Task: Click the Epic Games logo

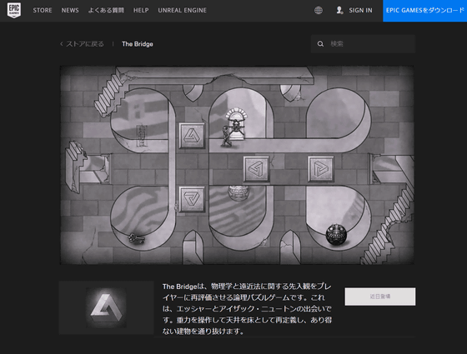Action: [x=14, y=10]
